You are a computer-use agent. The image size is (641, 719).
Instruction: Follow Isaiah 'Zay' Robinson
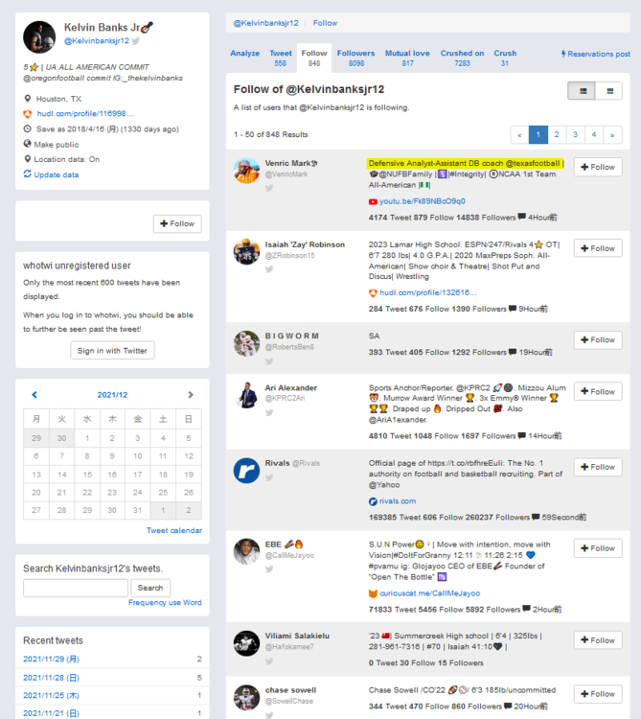[x=597, y=248]
